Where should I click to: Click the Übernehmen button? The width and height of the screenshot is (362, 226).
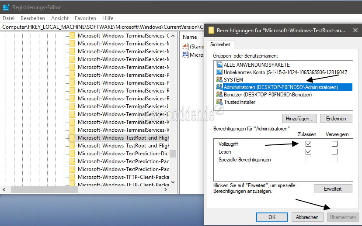343,217
